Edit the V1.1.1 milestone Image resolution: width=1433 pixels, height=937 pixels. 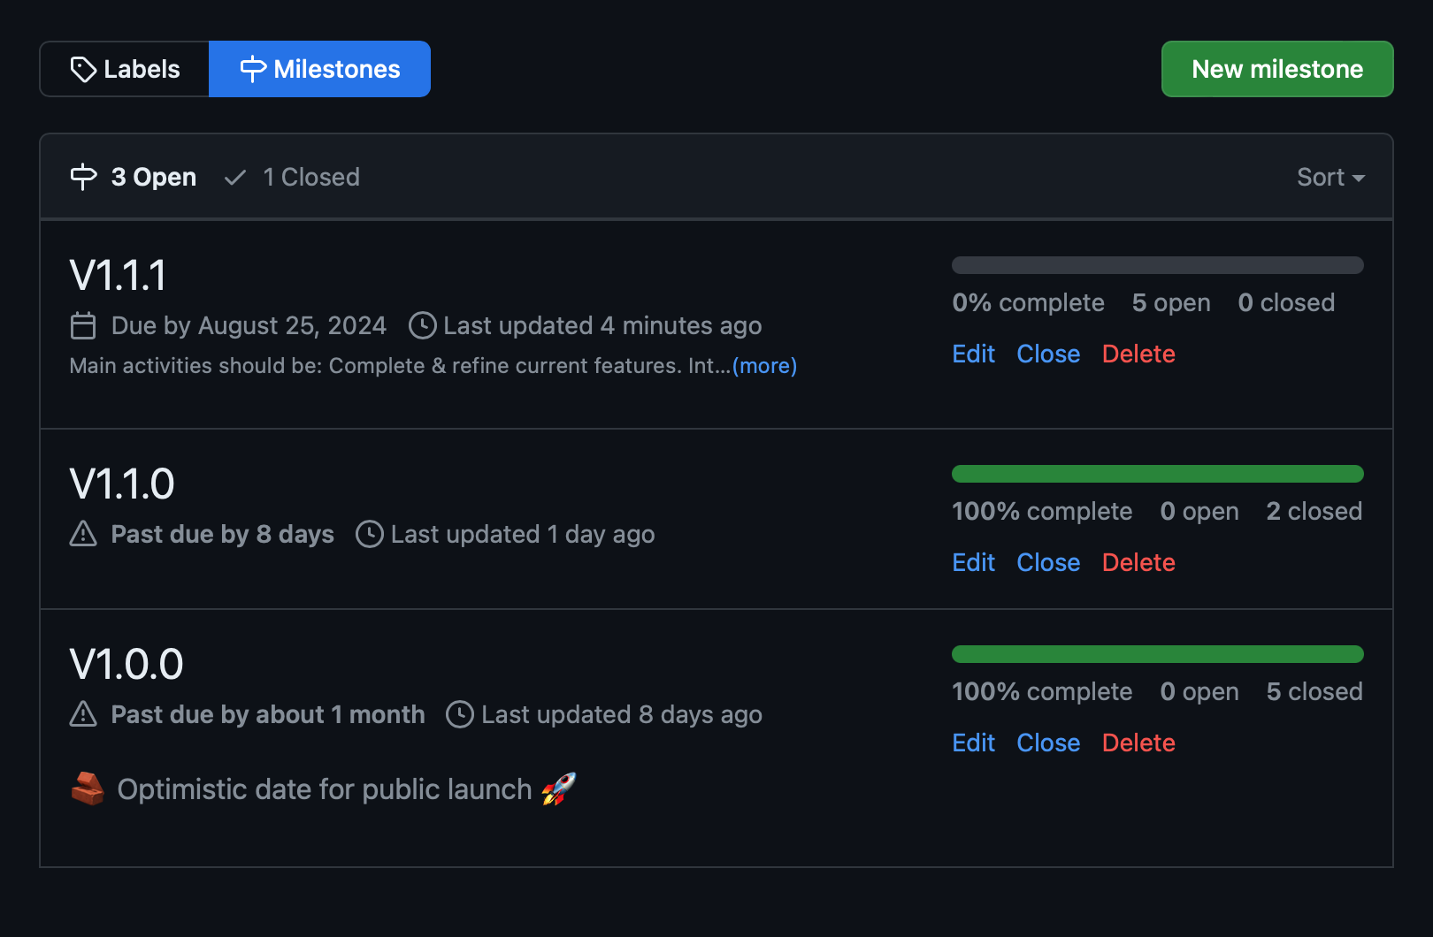(973, 354)
